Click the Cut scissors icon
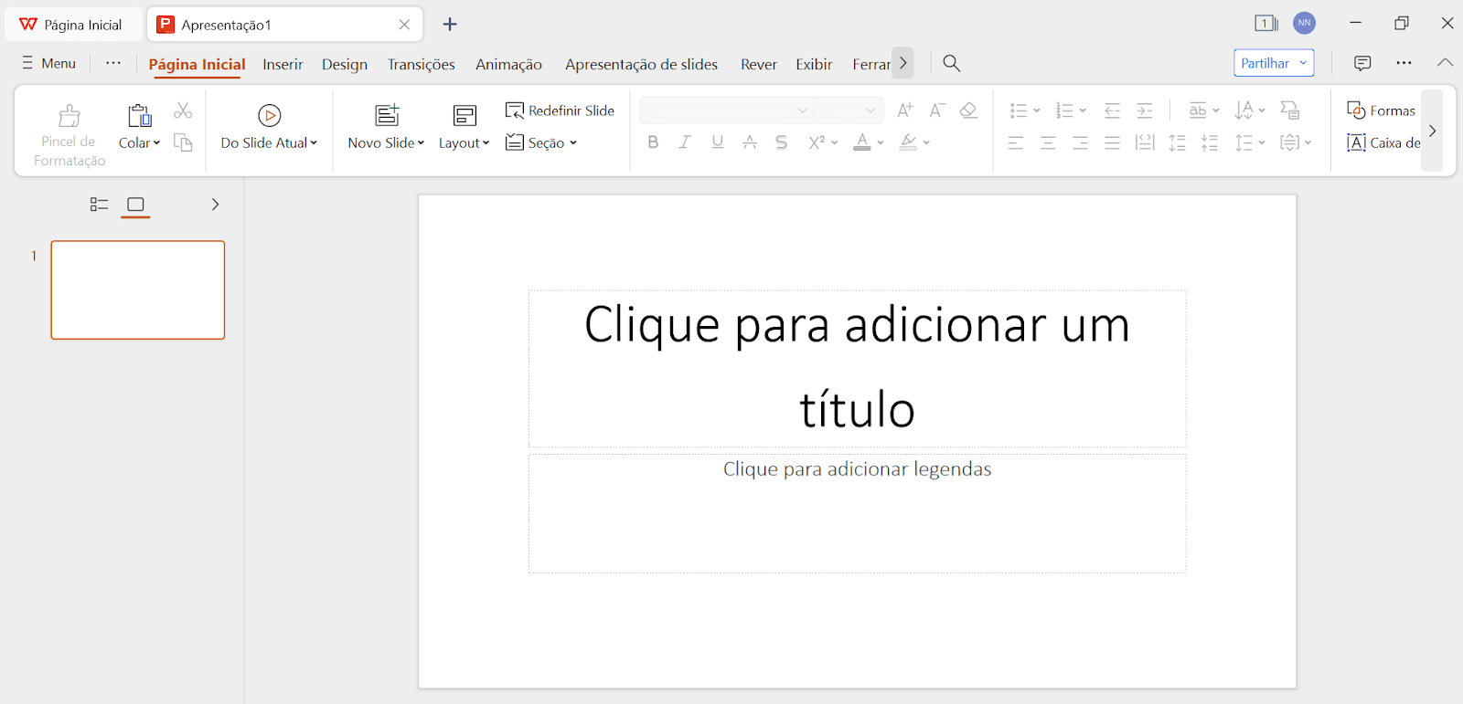The width and height of the screenshot is (1463, 704). 183,110
